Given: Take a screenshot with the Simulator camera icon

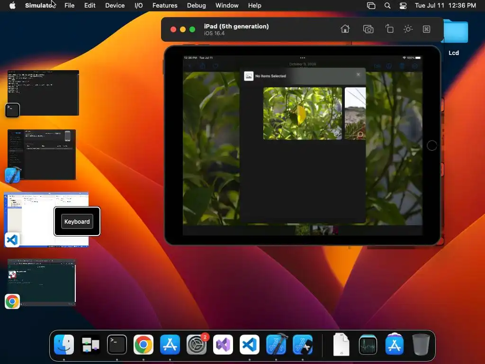Looking at the screenshot, I should coord(368,29).
